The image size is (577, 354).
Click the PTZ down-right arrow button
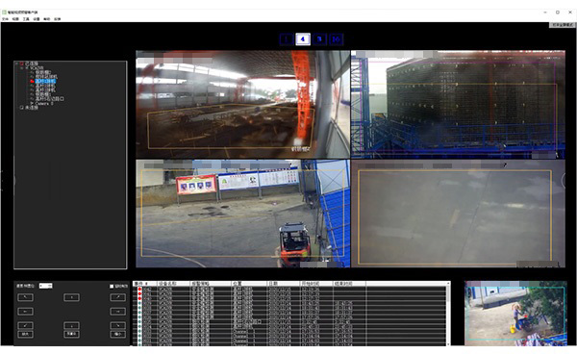coord(117,326)
